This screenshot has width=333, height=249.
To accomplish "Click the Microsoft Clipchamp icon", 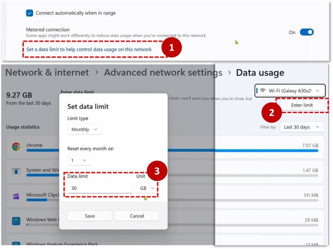I will point(16,195).
